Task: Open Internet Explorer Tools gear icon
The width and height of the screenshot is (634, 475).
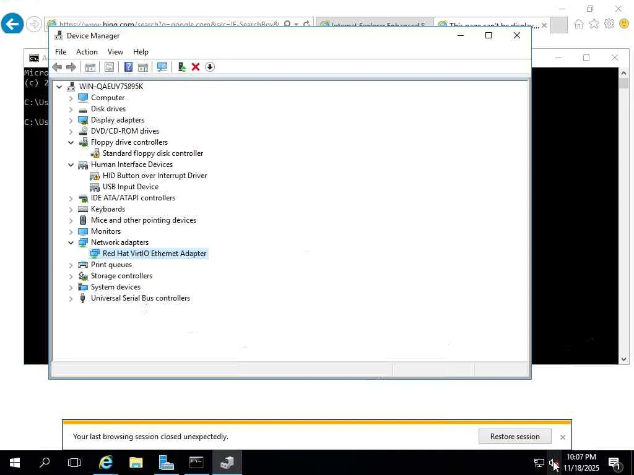Action: click(x=609, y=24)
